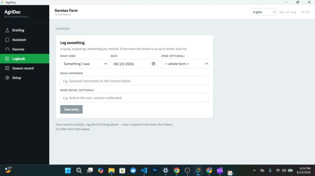315x176 pixels.
Task: Open Windows taskbar search
Action: click(x=79, y=171)
